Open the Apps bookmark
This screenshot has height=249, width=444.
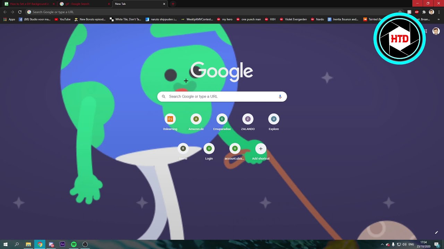9,19
